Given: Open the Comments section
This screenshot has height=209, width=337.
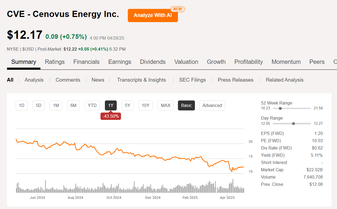Looking at the screenshot, I should click(x=68, y=80).
